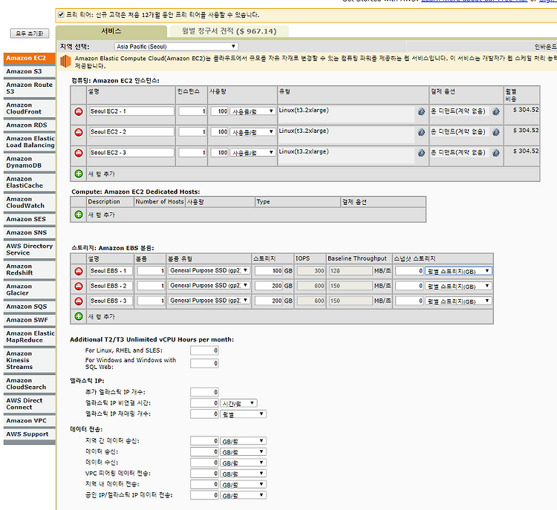The image size is (557, 510).
Task: Select Amazon SQS in the sidebar
Action: (x=30, y=307)
